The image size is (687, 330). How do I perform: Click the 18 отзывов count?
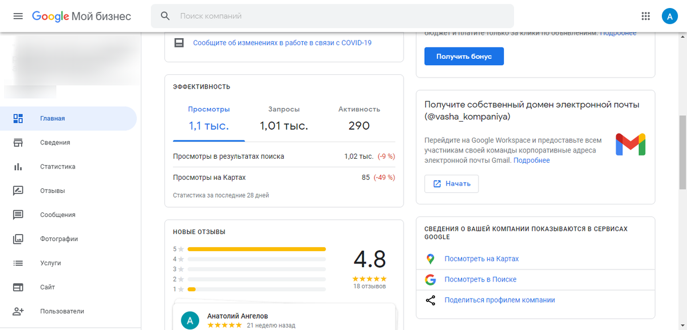pos(370,286)
